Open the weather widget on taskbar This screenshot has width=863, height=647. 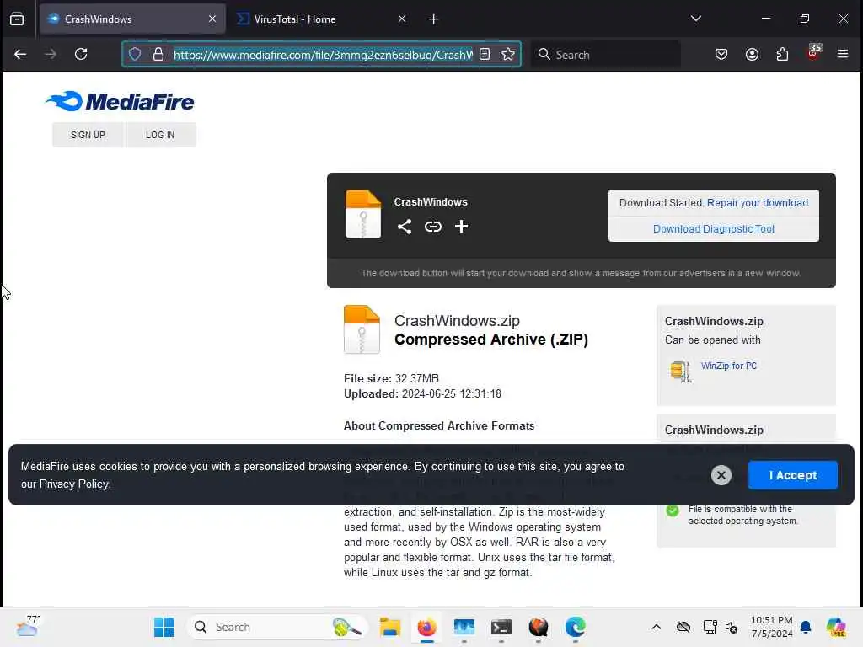tap(28, 626)
